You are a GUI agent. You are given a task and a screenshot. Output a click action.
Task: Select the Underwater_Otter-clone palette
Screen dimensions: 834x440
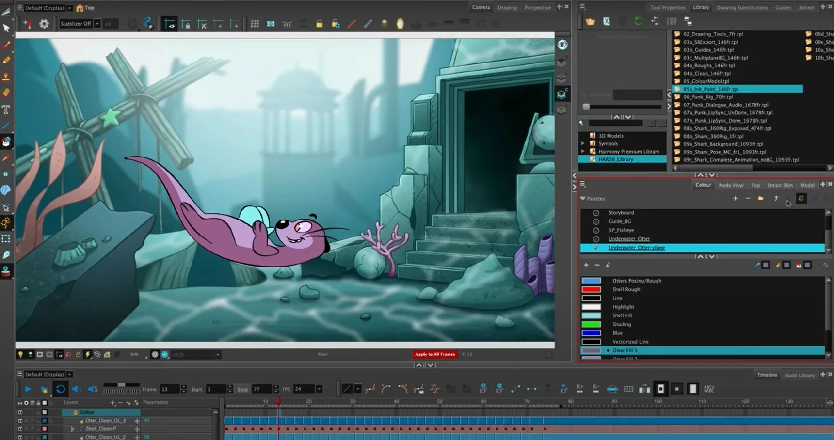point(702,248)
